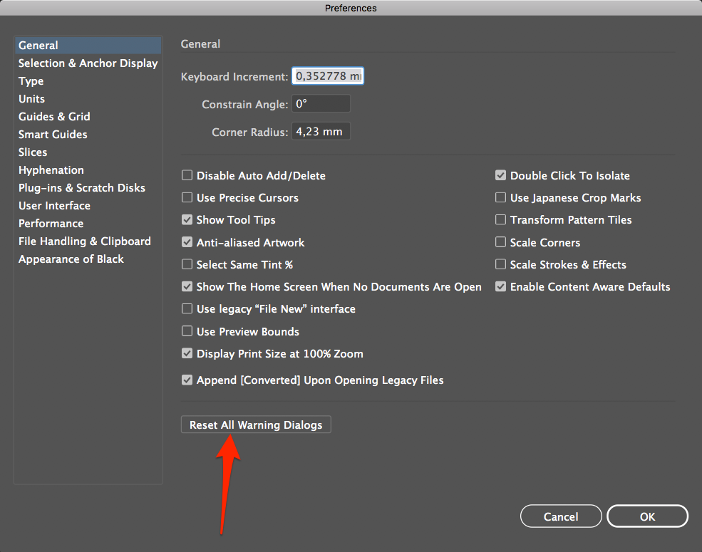Disable Enable Content Aware Defaults checkbox
The width and height of the screenshot is (702, 552).
coord(501,287)
